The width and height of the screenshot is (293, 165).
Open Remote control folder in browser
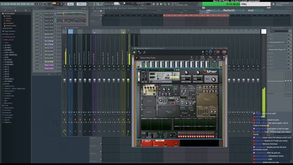[11, 26]
